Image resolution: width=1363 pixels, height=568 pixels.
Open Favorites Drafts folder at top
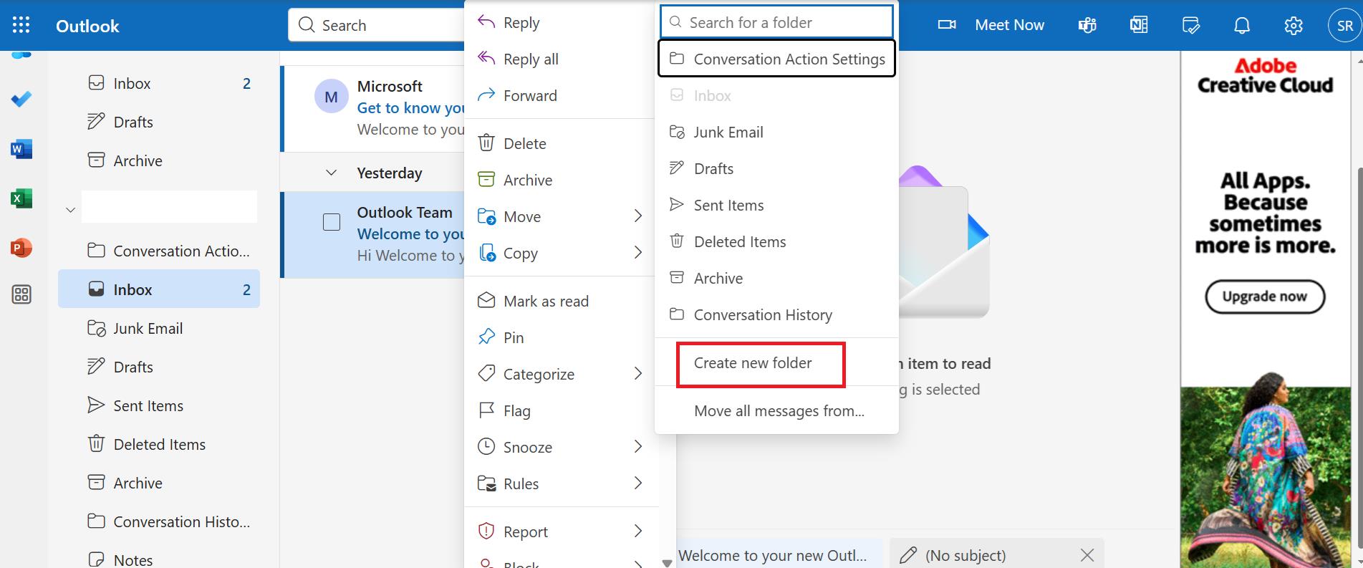pos(159,122)
